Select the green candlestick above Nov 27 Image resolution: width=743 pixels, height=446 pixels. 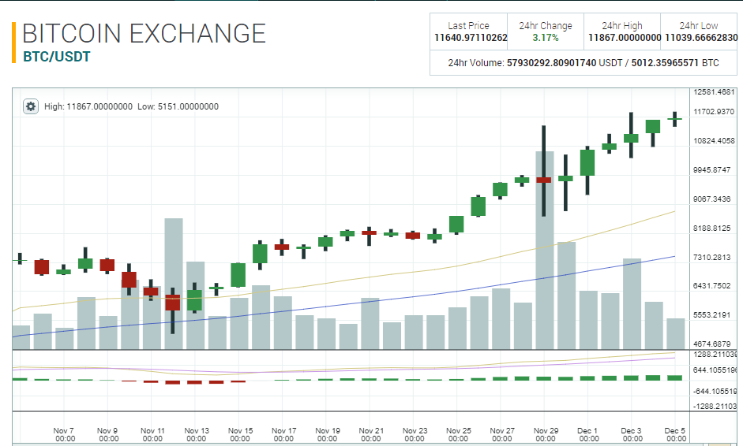500,190
